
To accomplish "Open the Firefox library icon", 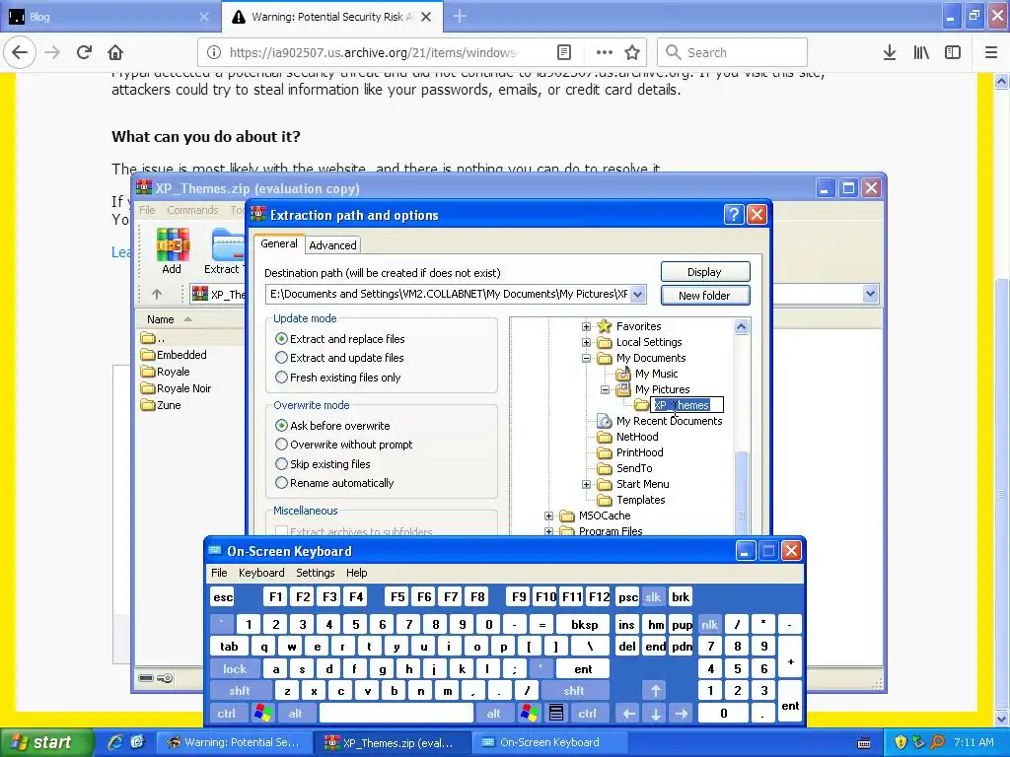I will coord(921,52).
